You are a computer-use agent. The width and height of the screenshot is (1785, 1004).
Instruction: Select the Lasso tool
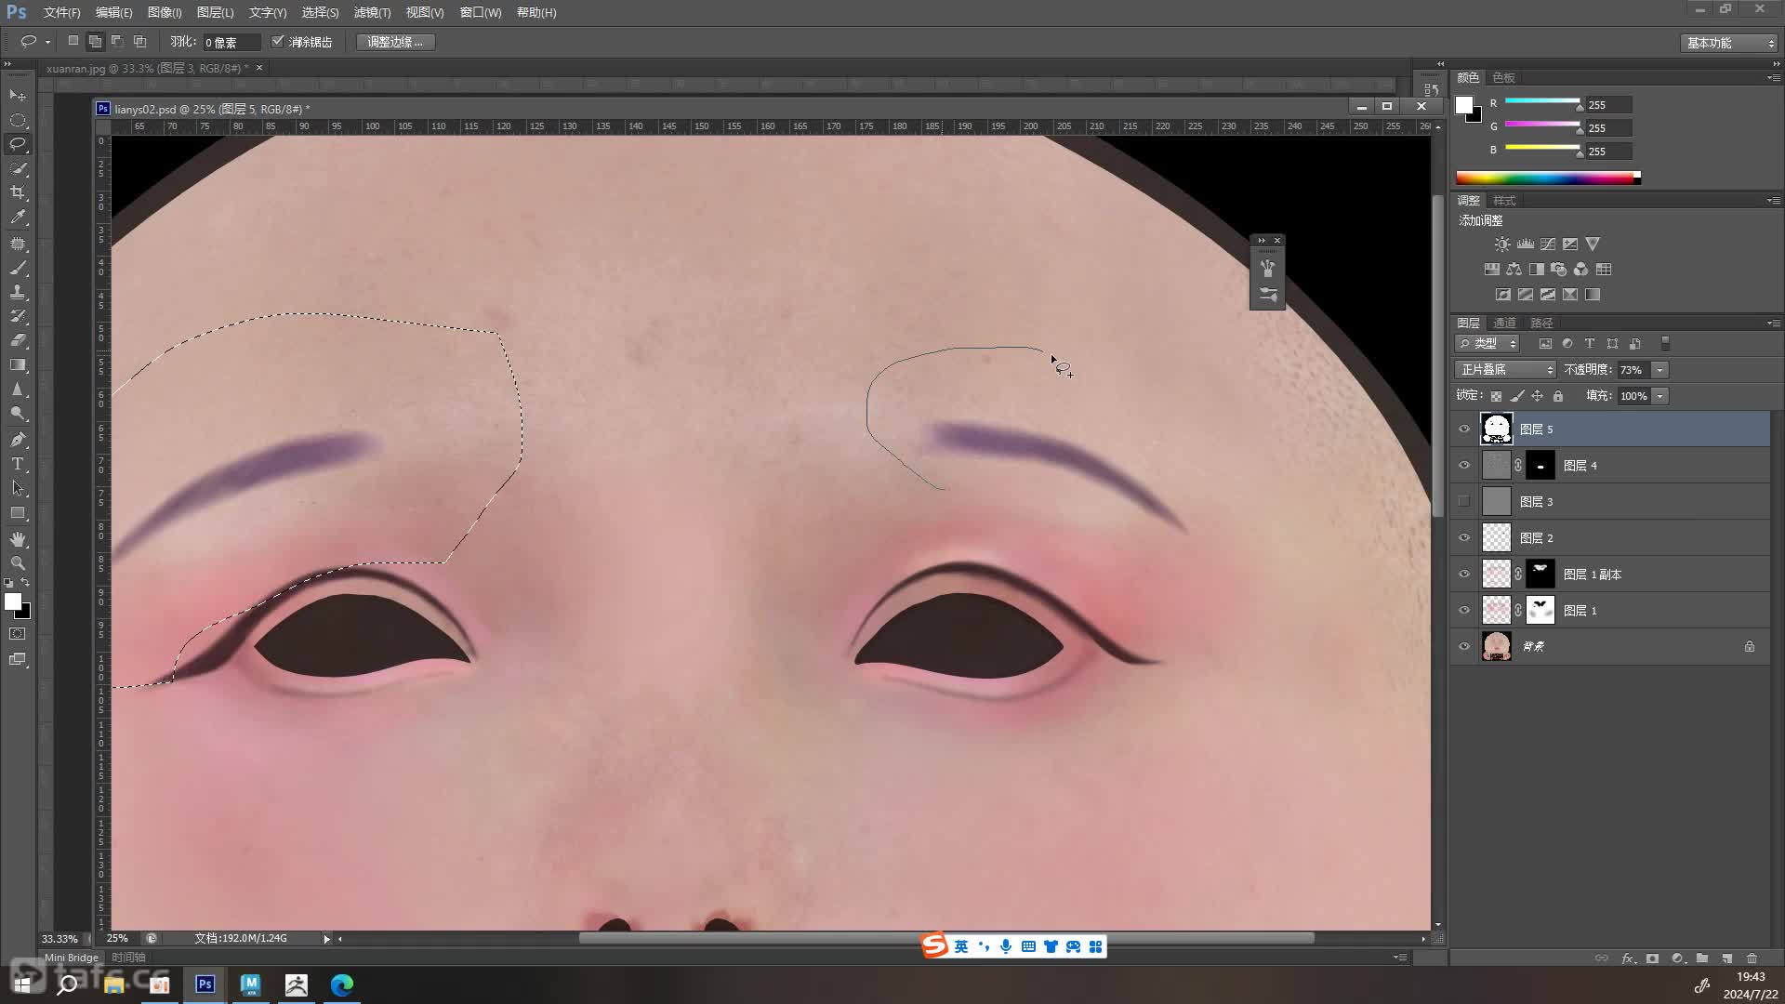tap(18, 144)
